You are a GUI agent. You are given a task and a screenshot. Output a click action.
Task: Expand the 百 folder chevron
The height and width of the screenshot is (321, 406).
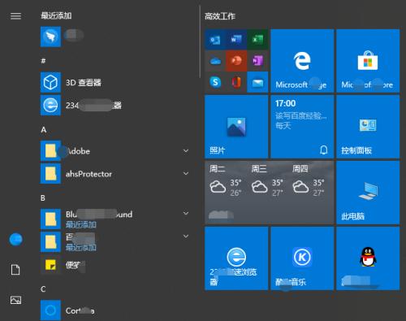[x=186, y=236]
